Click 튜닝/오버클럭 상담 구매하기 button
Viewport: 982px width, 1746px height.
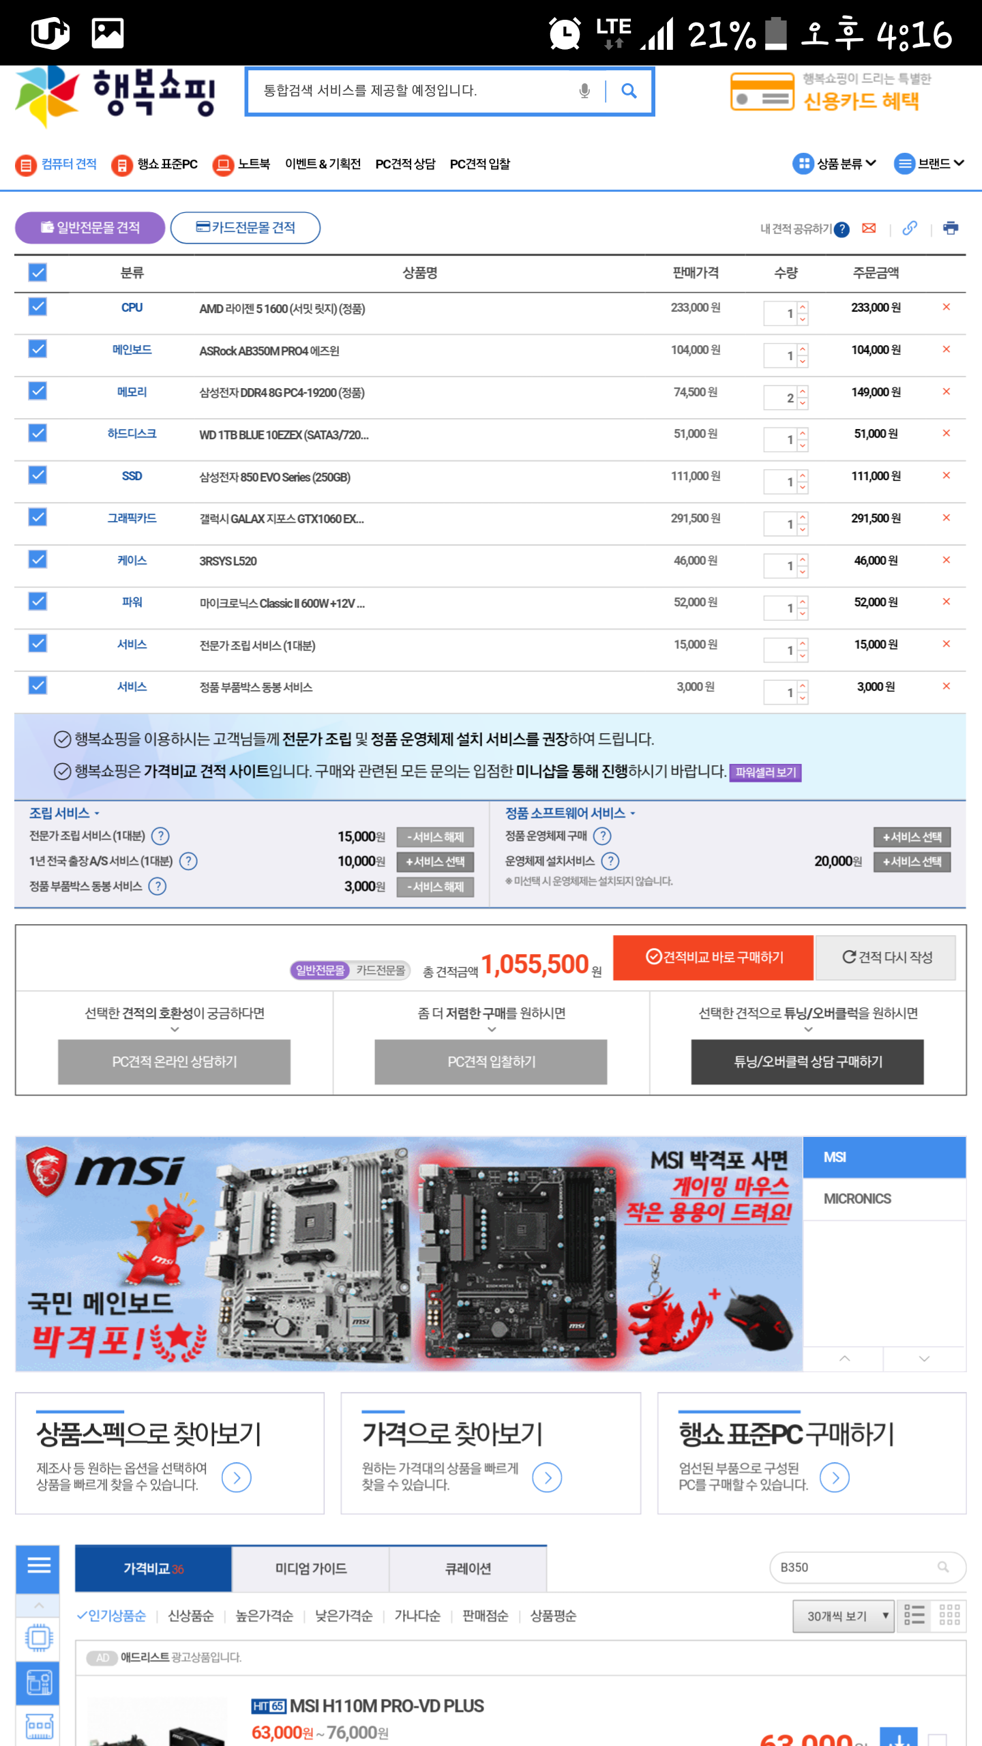coord(807,1062)
